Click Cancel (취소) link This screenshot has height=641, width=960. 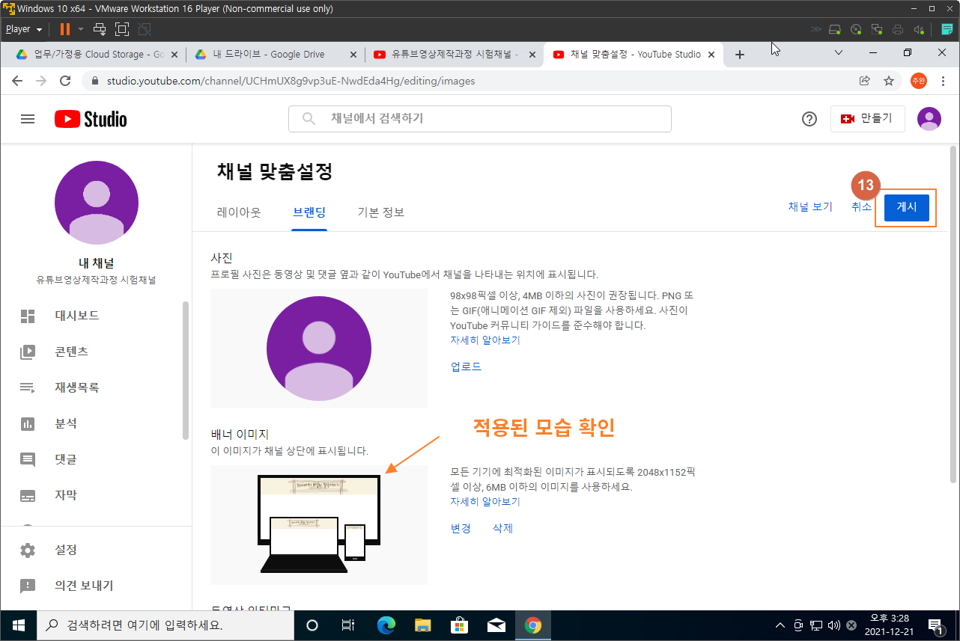862,207
